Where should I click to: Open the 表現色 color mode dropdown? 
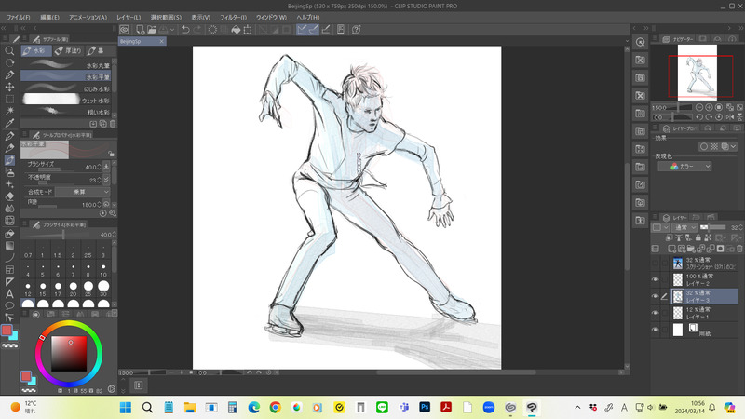[x=684, y=166]
